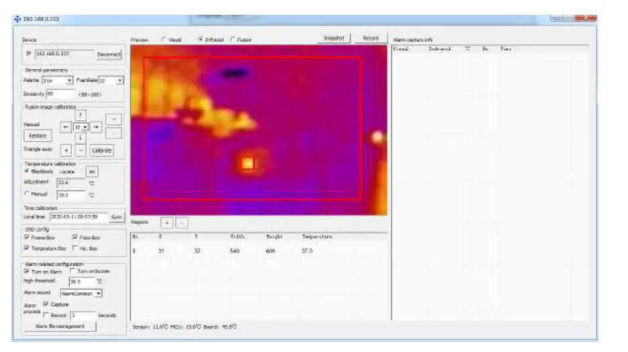Toggle the Turn on Alarm checkbox
Screen dimensions: 628x352
tap(27, 271)
